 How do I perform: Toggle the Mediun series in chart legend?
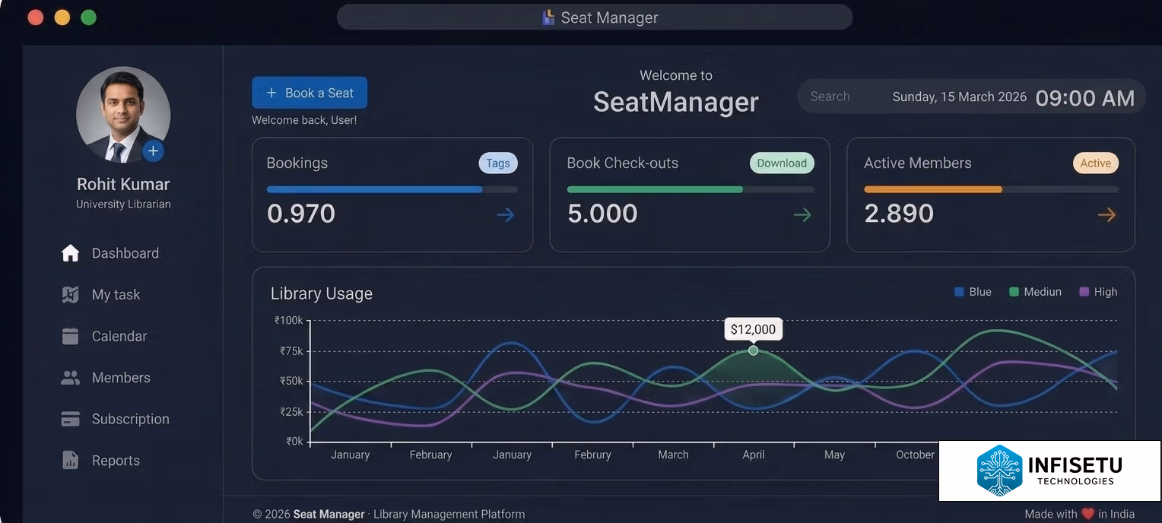1035,292
